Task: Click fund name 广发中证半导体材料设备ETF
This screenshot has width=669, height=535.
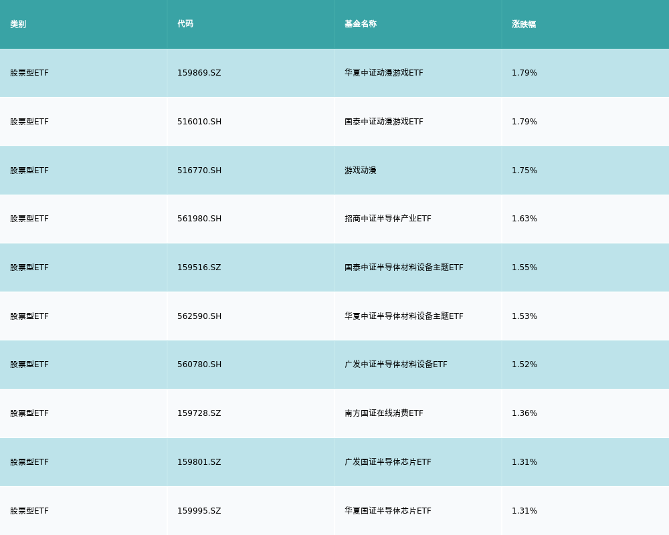Action: pyautogui.click(x=396, y=364)
